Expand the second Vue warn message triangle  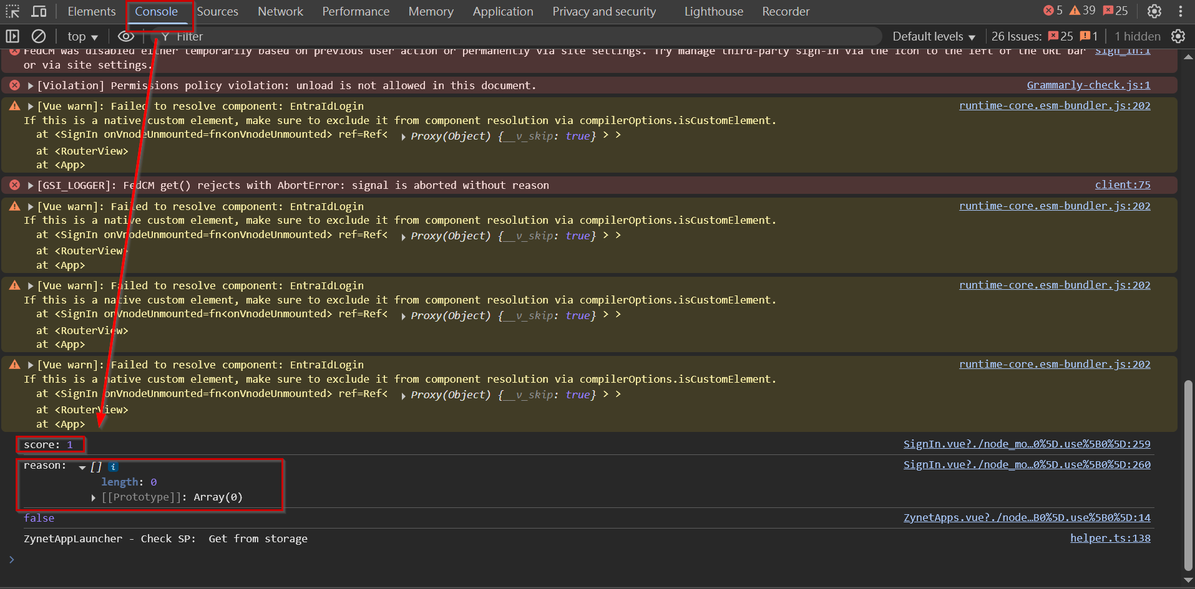click(30, 206)
